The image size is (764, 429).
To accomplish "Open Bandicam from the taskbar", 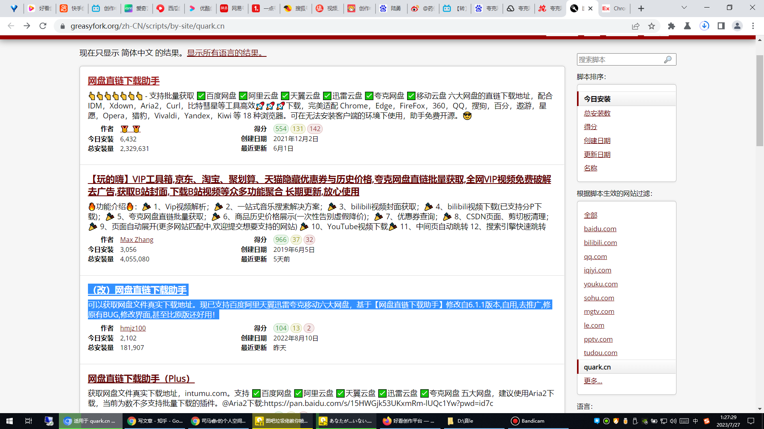I will [x=528, y=421].
